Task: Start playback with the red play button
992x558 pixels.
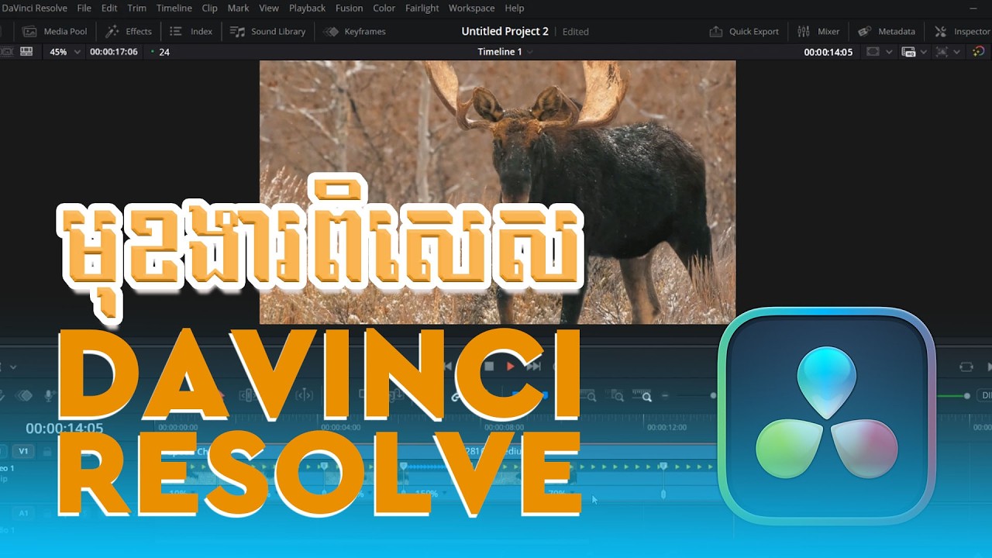Action: 510,367
